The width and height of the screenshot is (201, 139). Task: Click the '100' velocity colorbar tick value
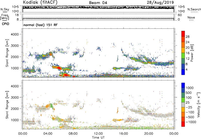[189, 98]
